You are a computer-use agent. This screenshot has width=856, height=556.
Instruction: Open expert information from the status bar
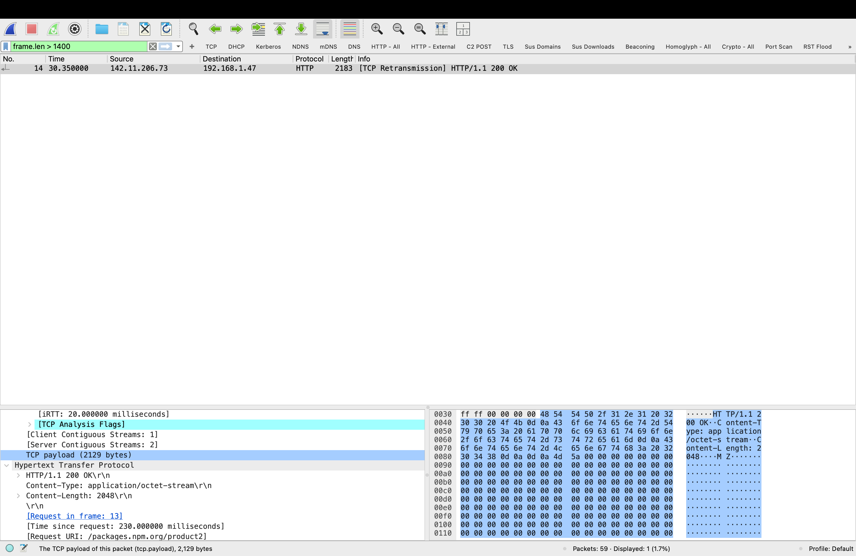(x=10, y=548)
